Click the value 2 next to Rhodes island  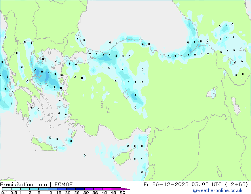tap(71, 141)
